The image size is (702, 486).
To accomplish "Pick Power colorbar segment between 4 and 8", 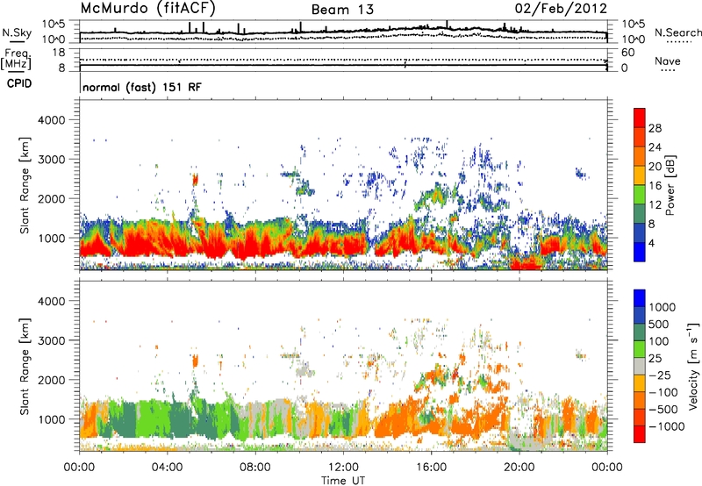I will click(x=640, y=232).
